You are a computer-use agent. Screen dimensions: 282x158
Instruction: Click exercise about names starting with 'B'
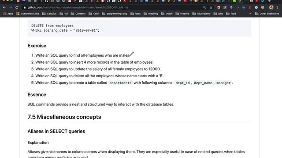point(100,76)
